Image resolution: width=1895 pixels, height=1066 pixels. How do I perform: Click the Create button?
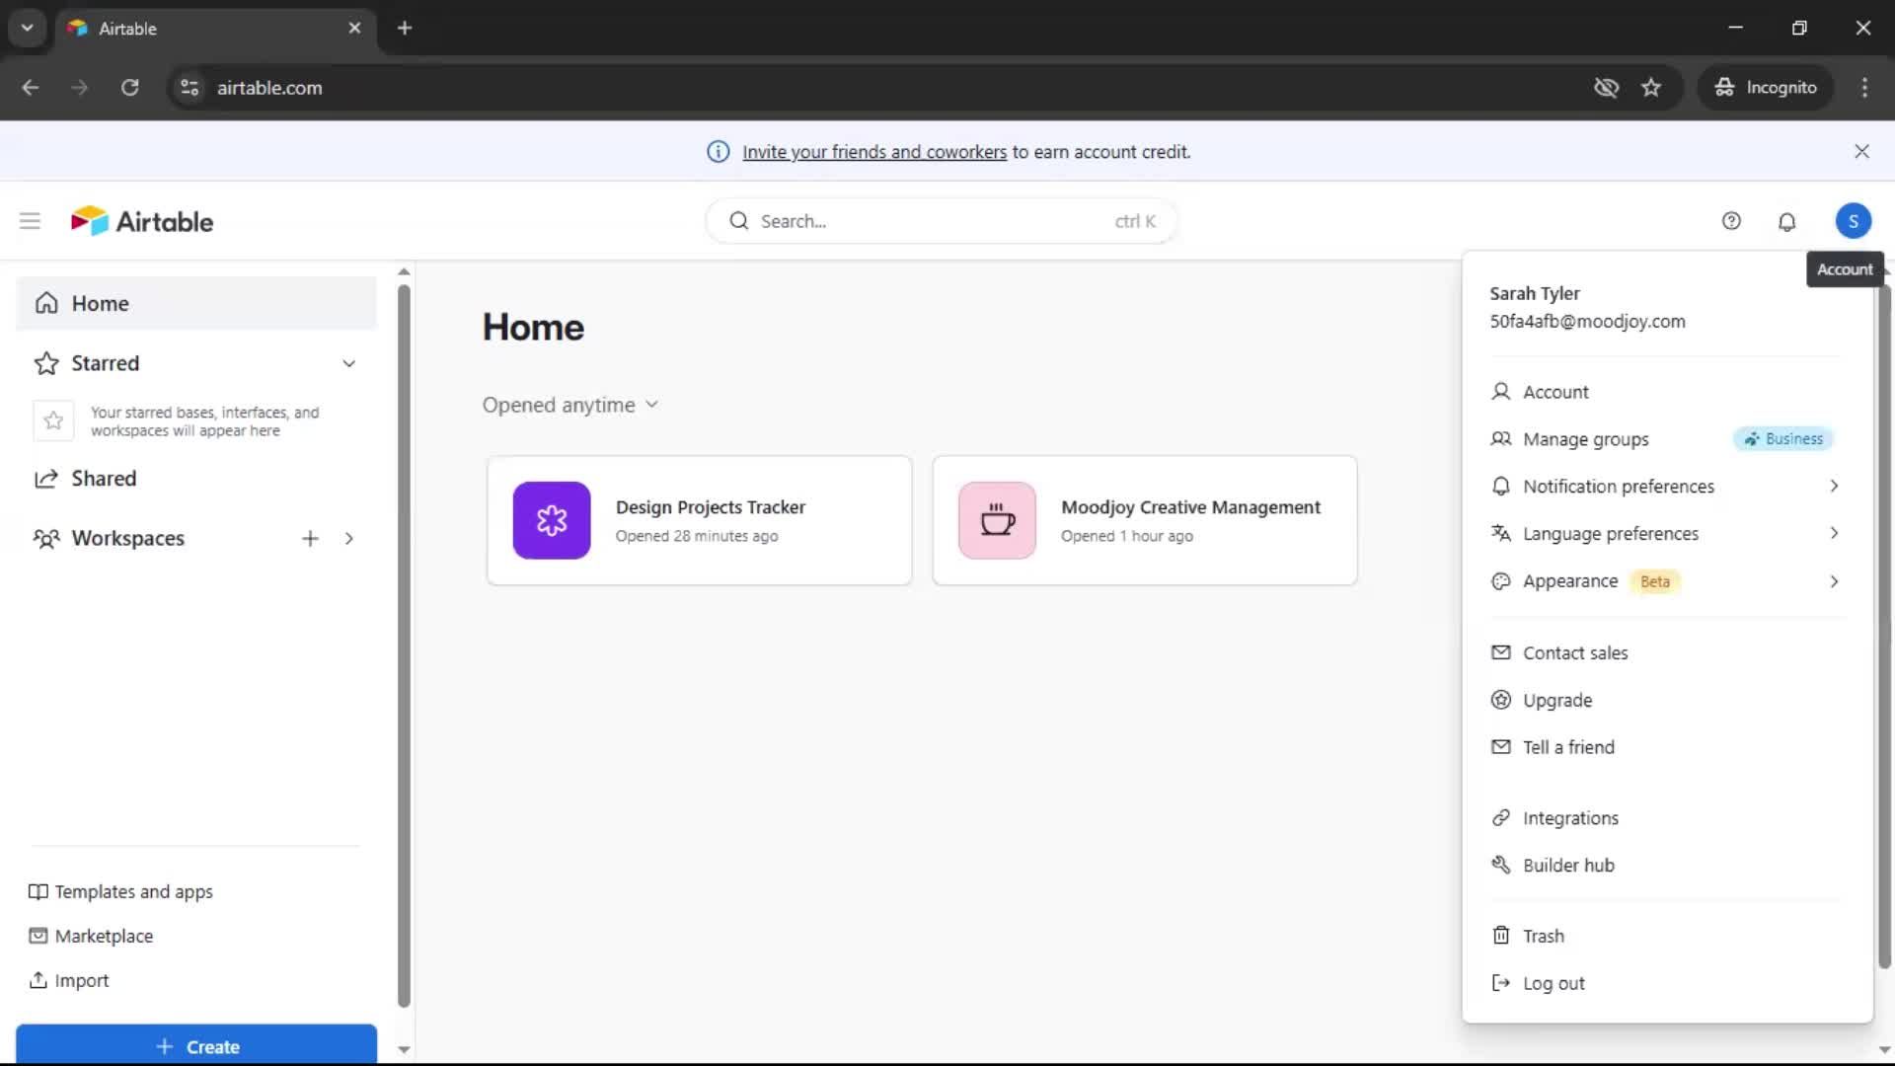196,1045
